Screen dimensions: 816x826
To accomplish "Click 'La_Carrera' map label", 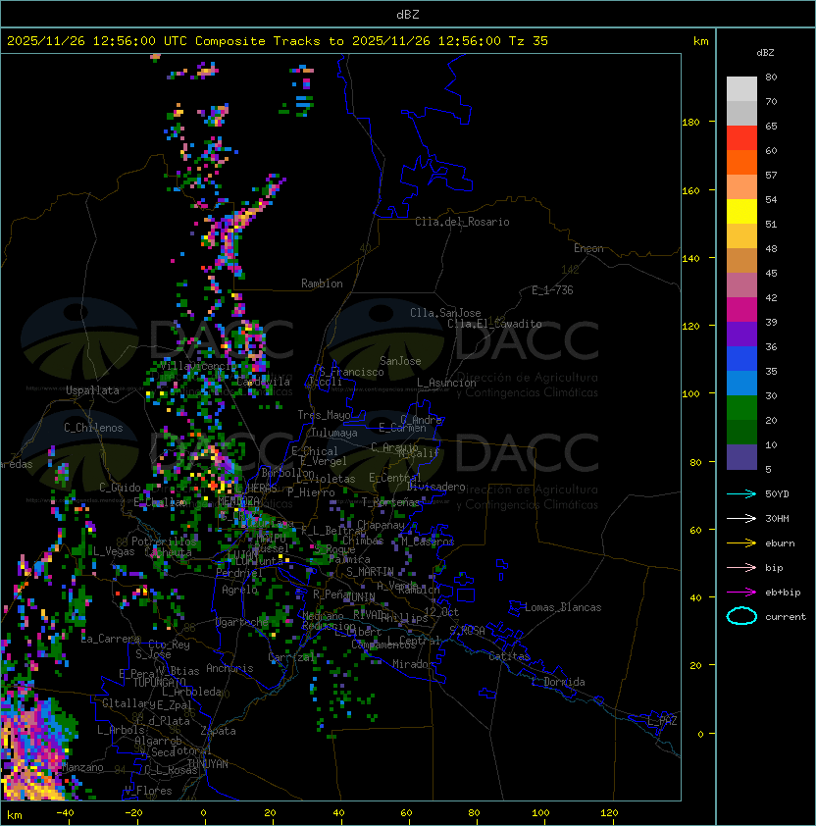I will coord(111,639).
